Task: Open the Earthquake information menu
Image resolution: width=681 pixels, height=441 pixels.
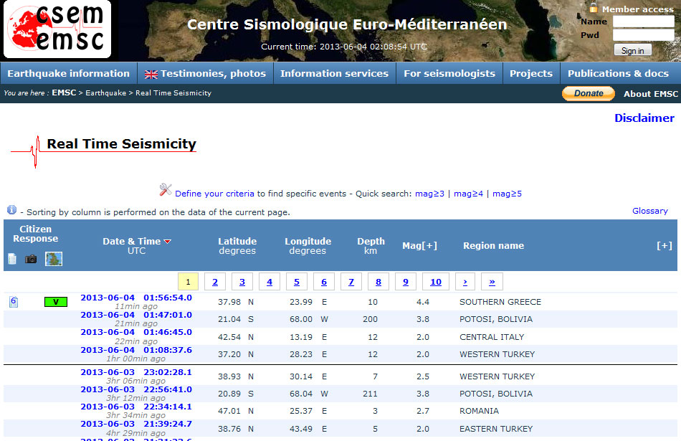Action: coord(68,73)
